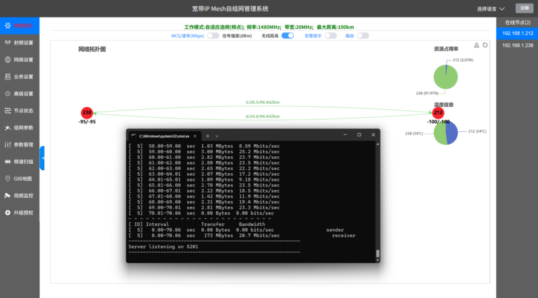Image resolution: width=538 pixels, height=298 pixels.
Task: Select the 高级设置 gear icon
Action: click(x=8, y=94)
